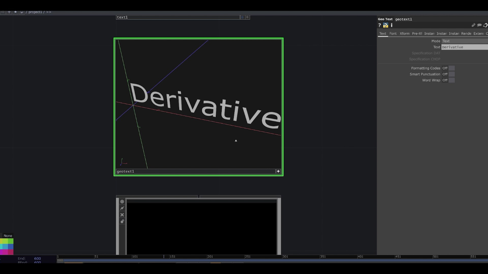Switch to the Xform parameter tab

pos(404,33)
